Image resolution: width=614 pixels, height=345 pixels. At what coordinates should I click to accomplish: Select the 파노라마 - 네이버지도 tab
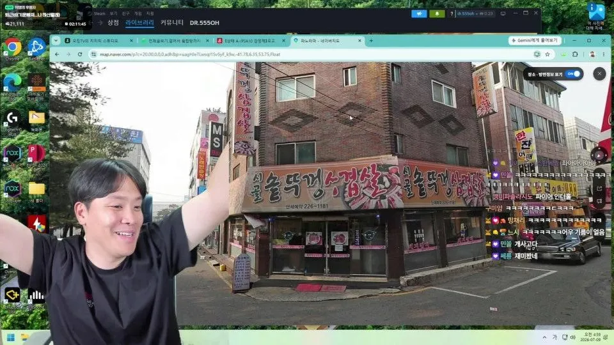coord(327,41)
